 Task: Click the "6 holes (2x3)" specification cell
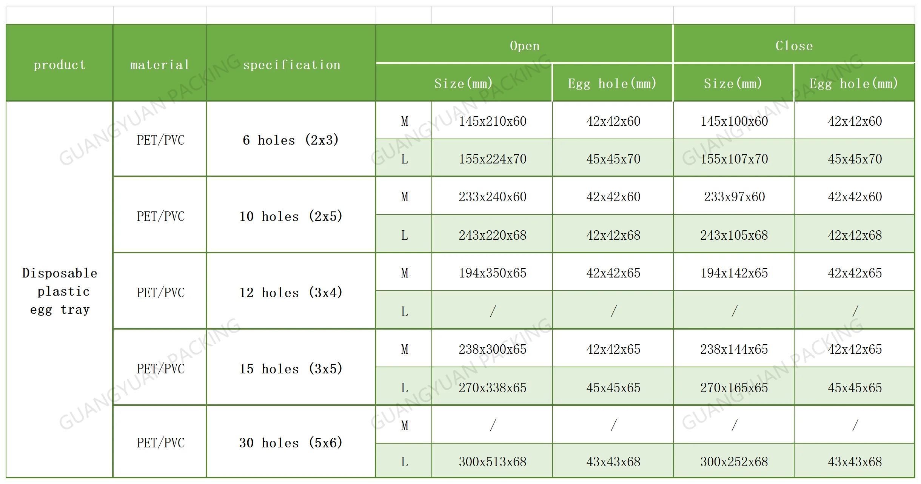click(x=291, y=140)
